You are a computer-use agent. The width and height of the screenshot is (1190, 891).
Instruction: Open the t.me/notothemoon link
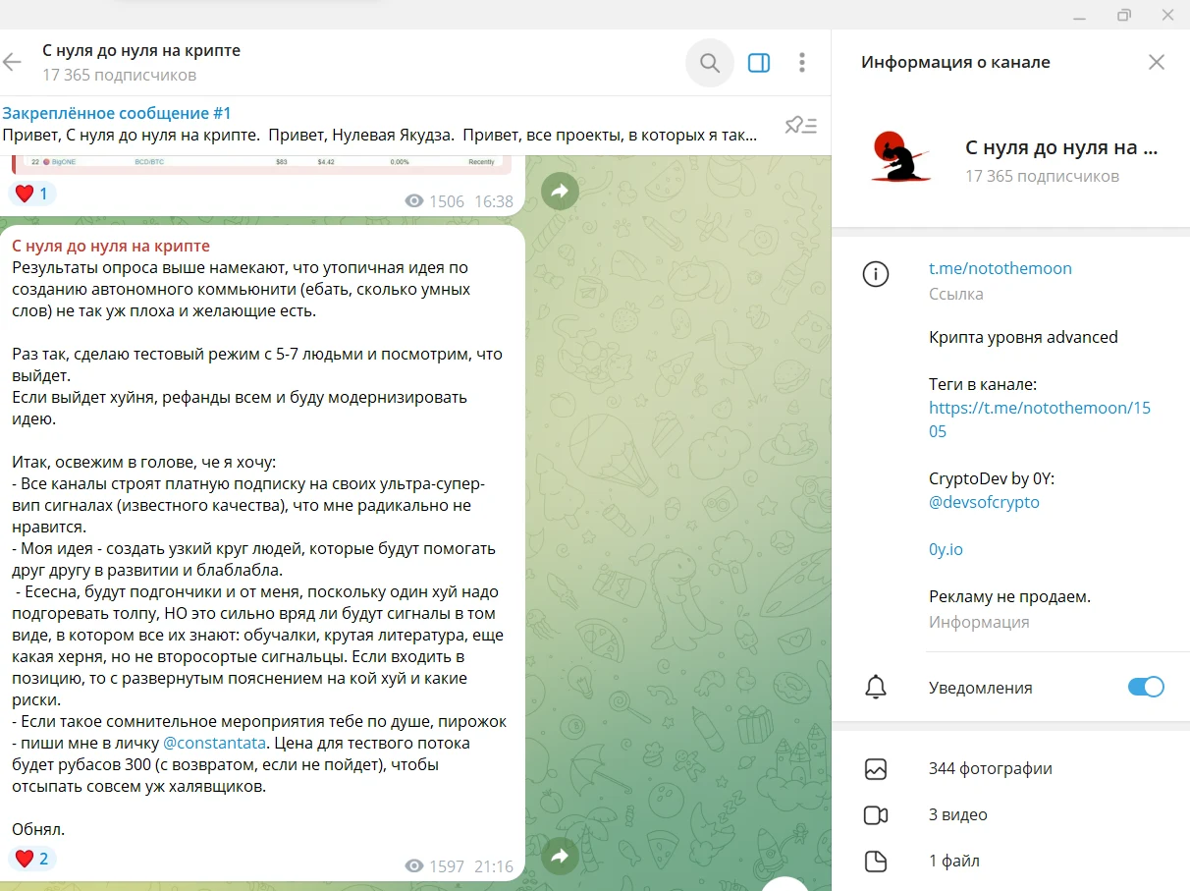point(1000,268)
